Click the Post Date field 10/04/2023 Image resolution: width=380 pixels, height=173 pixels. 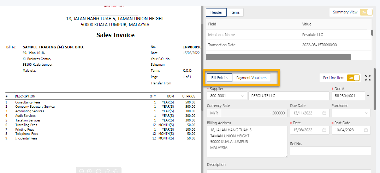pyautogui.click(x=351, y=130)
